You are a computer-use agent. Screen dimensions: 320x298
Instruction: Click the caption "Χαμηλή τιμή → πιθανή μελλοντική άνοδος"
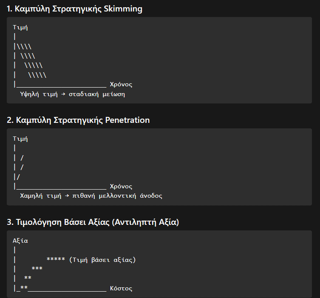[91, 196]
